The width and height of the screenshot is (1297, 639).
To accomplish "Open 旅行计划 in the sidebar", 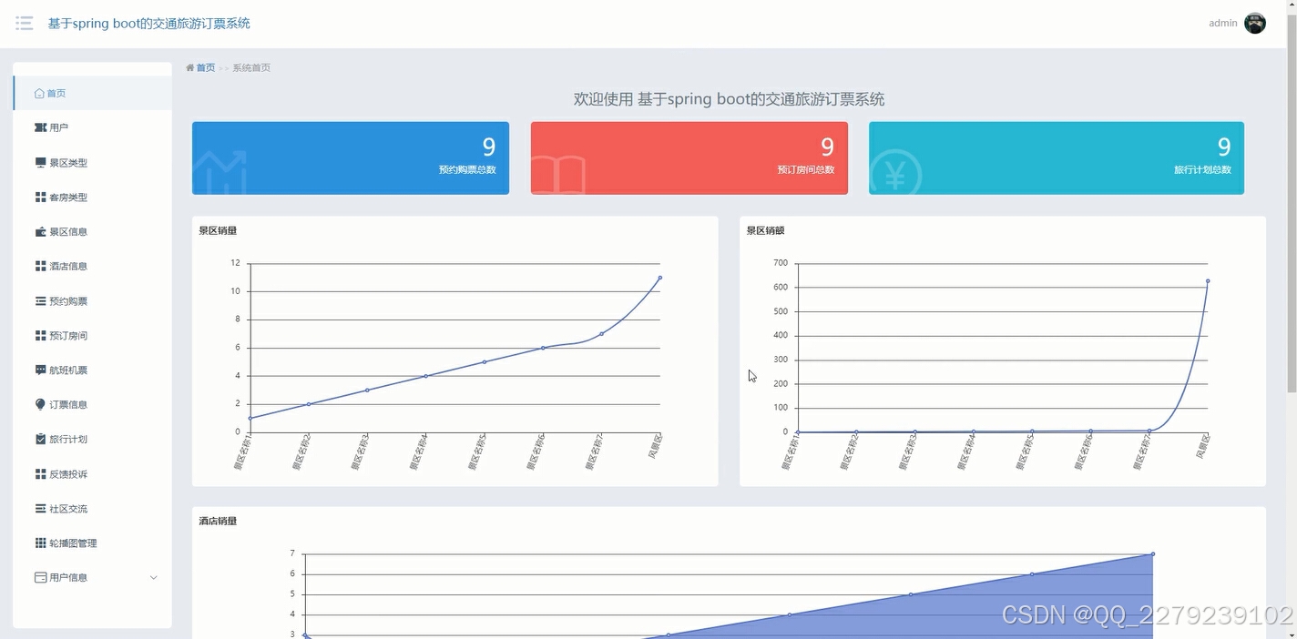I will coord(92,440).
